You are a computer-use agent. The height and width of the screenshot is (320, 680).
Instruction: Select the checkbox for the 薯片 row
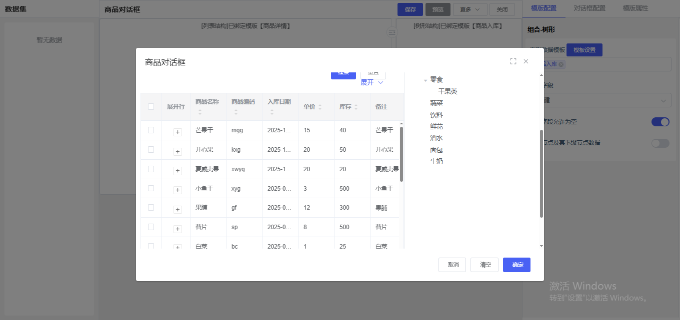(151, 227)
